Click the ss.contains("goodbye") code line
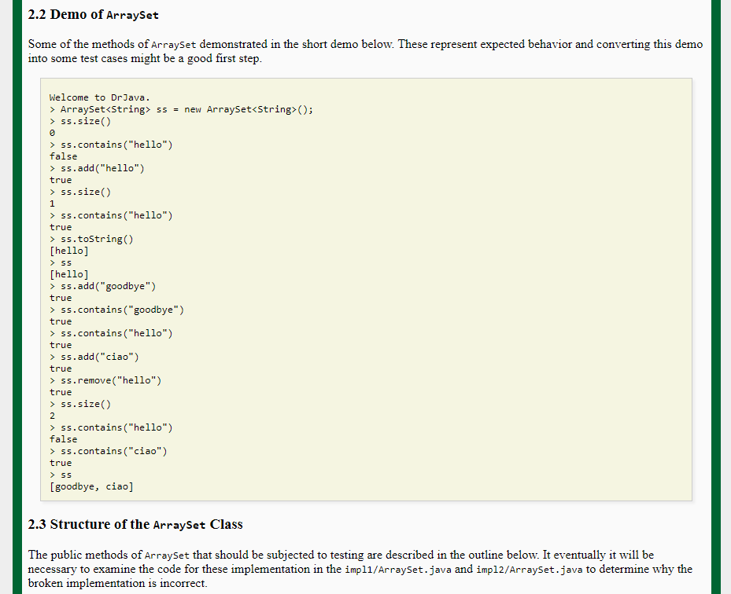This screenshot has width=731, height=594. pyautogui.click(x=116, y=310)
